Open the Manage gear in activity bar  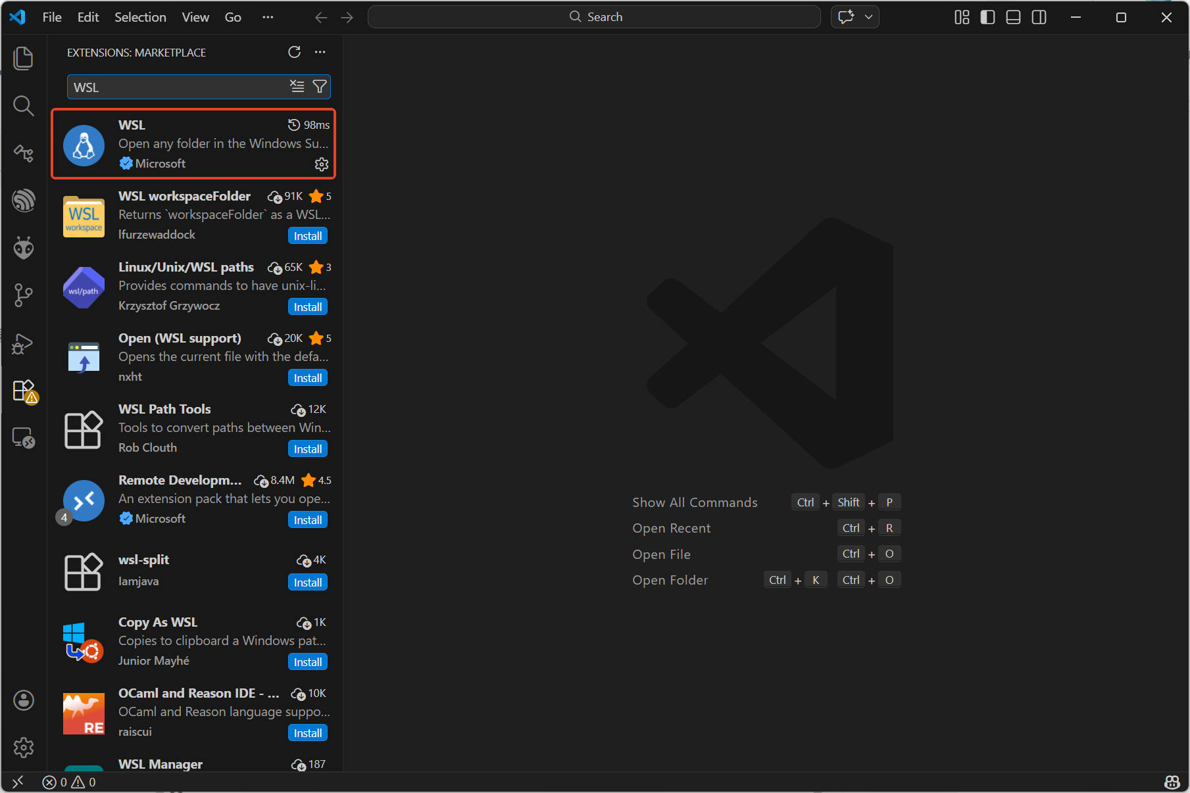tap(24, 748)
